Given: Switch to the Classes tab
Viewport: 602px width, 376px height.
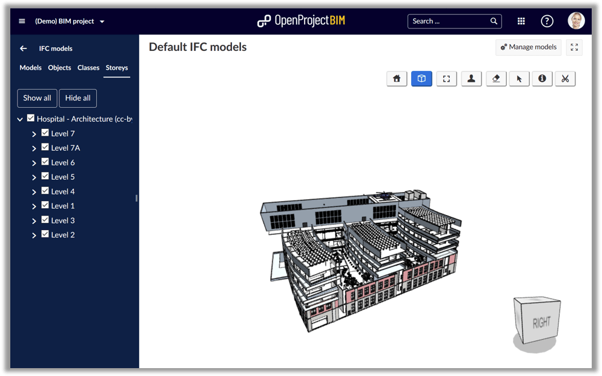Looking at the screenshot, I should [x=88, y=67].
